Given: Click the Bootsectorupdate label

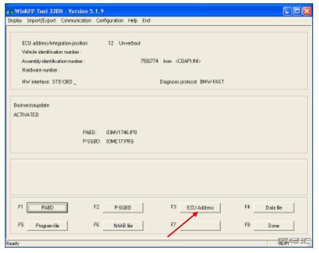Looking at the screenshot, I should click(32, 105).
